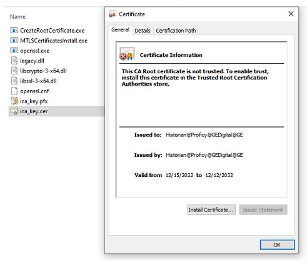This screenshot has height=264, width=307.
Task: Switch to the Details tab
Action: (x=143, y=31)
